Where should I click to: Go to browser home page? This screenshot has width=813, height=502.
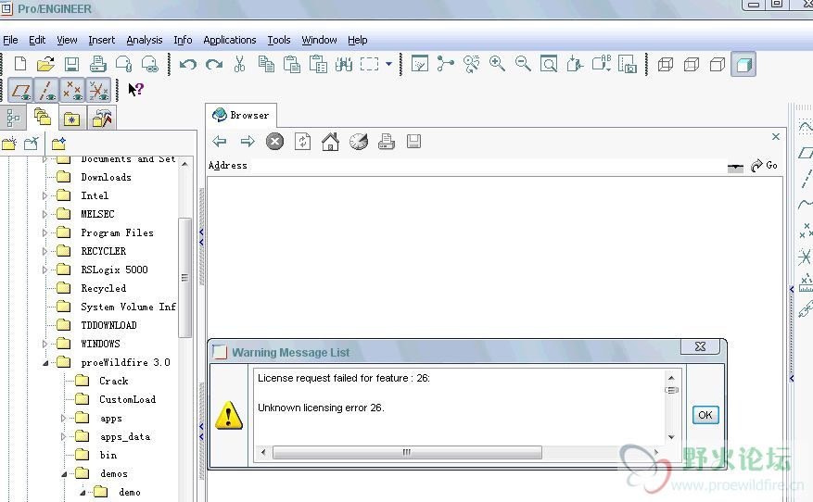pos(330,141)
